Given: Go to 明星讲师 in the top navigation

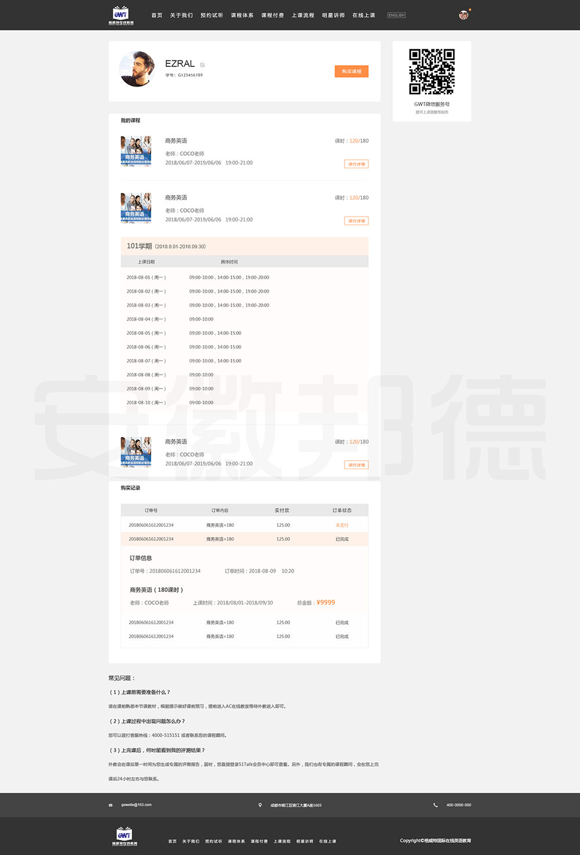Looking at the screenshot, I should coord(333,15).
